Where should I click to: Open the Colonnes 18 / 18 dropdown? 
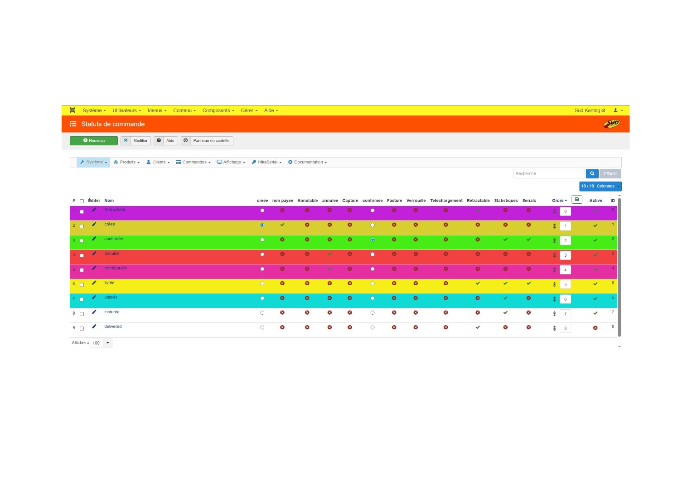coord(600,186)
